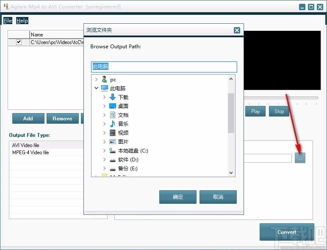Select 本地磁盘 (C:) in folder tree

(x=133, y=151)
